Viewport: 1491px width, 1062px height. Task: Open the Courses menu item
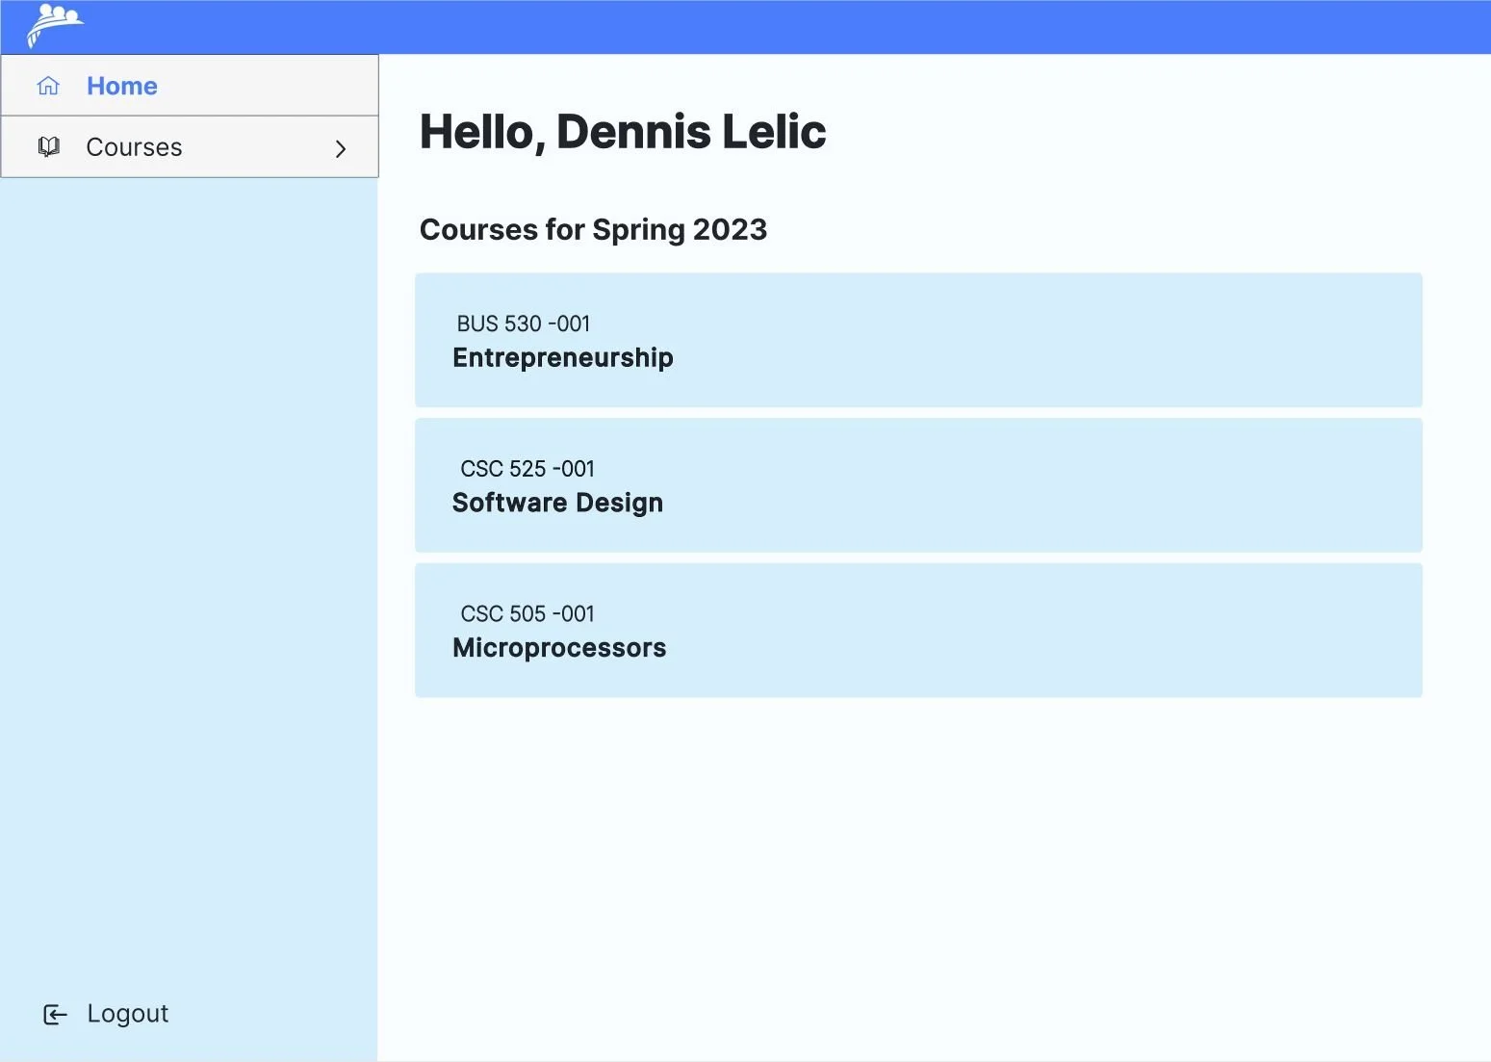click(134, 147)
